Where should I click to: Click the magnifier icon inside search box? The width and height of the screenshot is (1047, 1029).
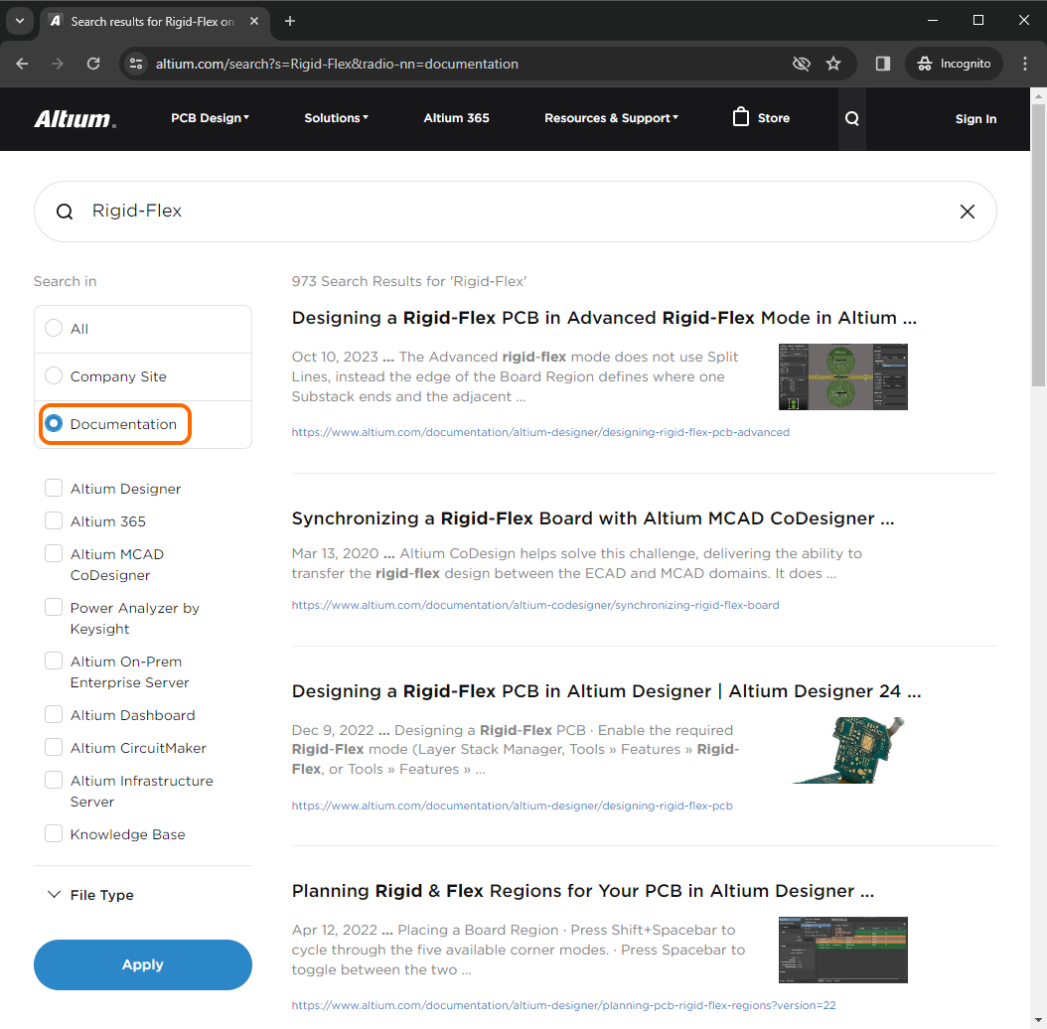coord(65,212)
